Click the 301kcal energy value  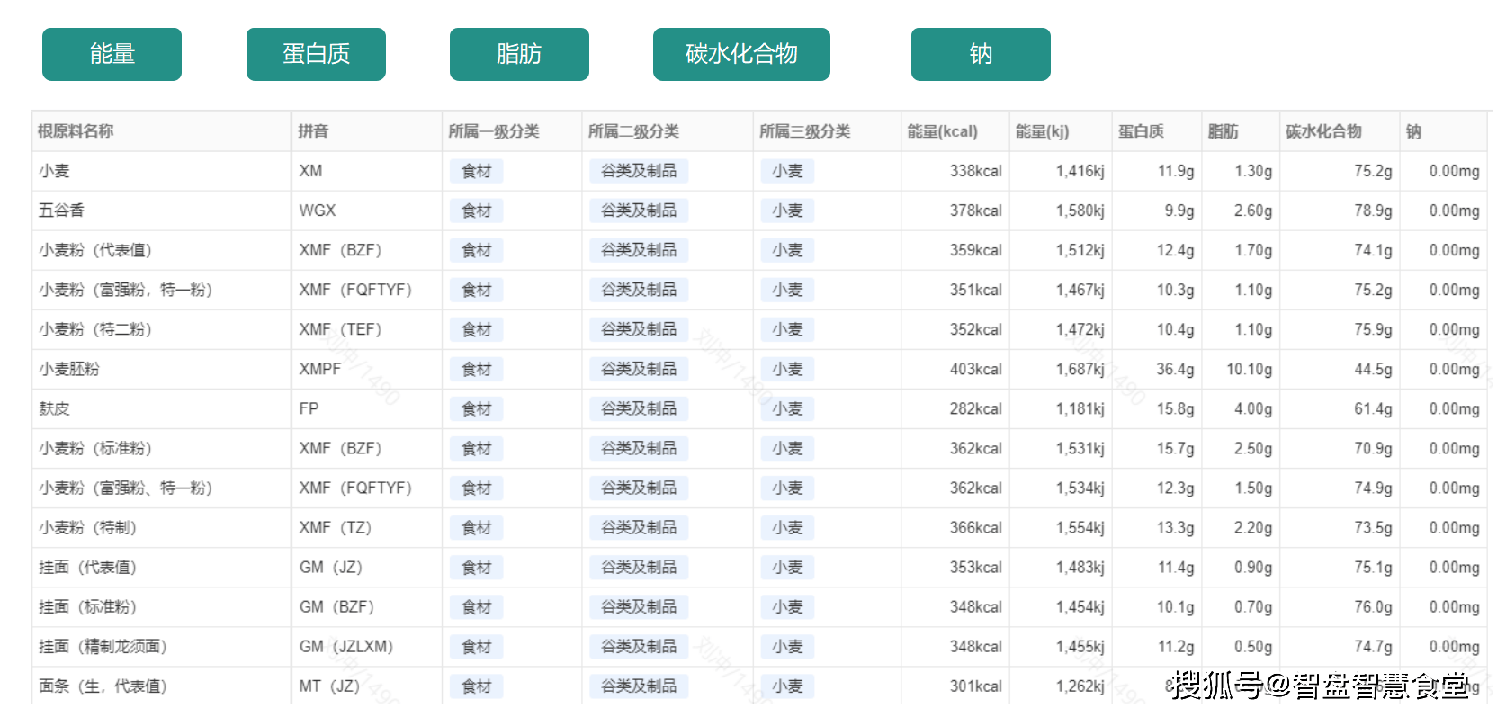point(975,686)
